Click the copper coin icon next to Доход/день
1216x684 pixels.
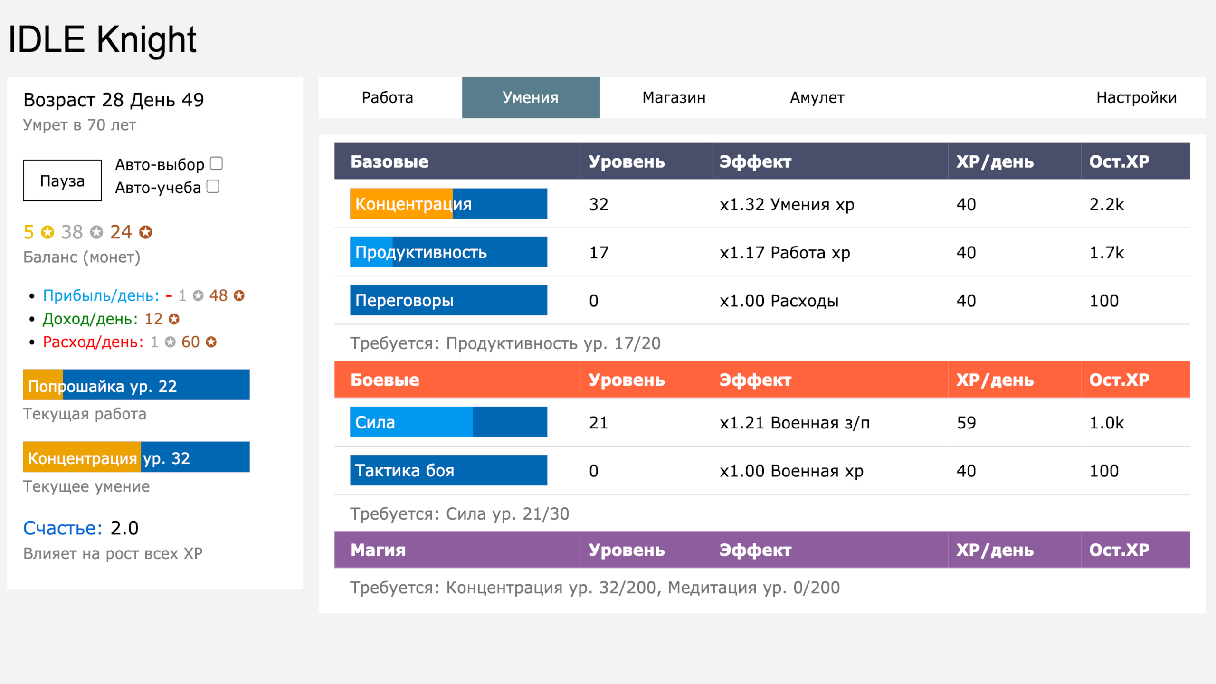click(174, 319)
